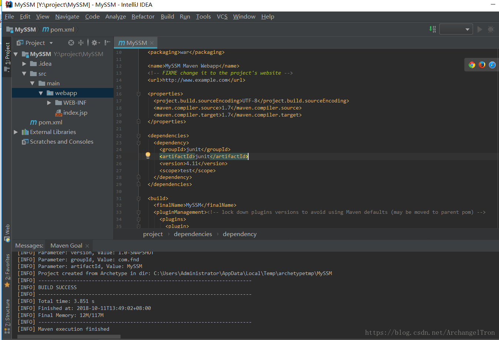Click the version 4.11 line in editor
This screenshot has width=499, height=340.
click(194, 163)
